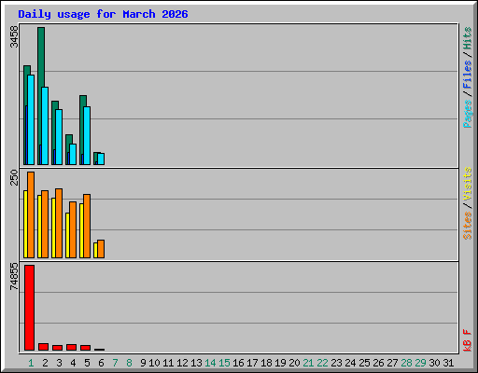Click the orange sites bar for day 1
The width and height of the screenshot is (478, 373).
pos(31,214)
